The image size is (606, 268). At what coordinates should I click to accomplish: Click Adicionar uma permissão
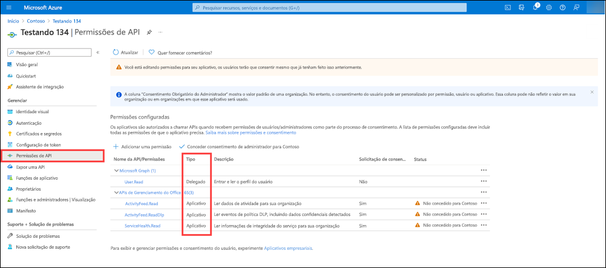tap(143, 147)
